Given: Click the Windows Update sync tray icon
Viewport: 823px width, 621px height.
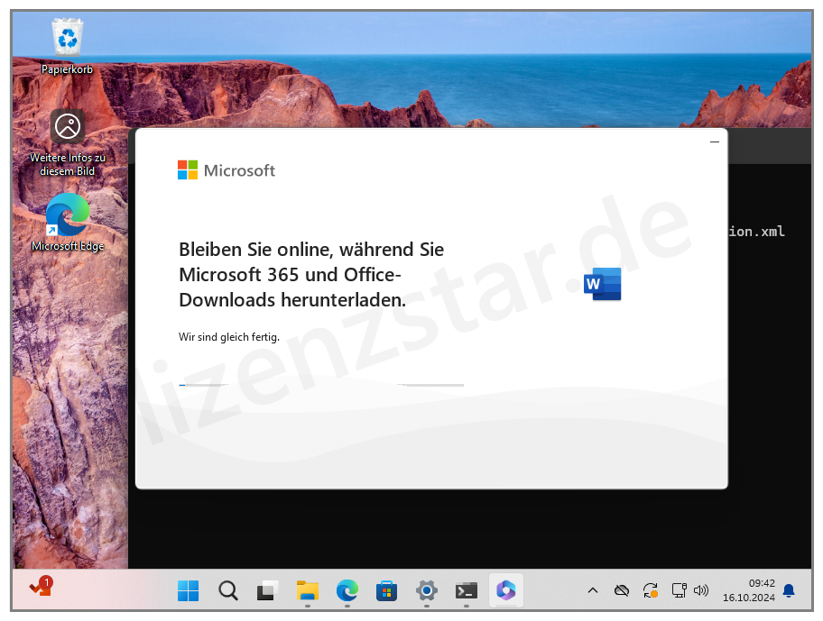Looking at the screenshot, I should click(651, 590).
